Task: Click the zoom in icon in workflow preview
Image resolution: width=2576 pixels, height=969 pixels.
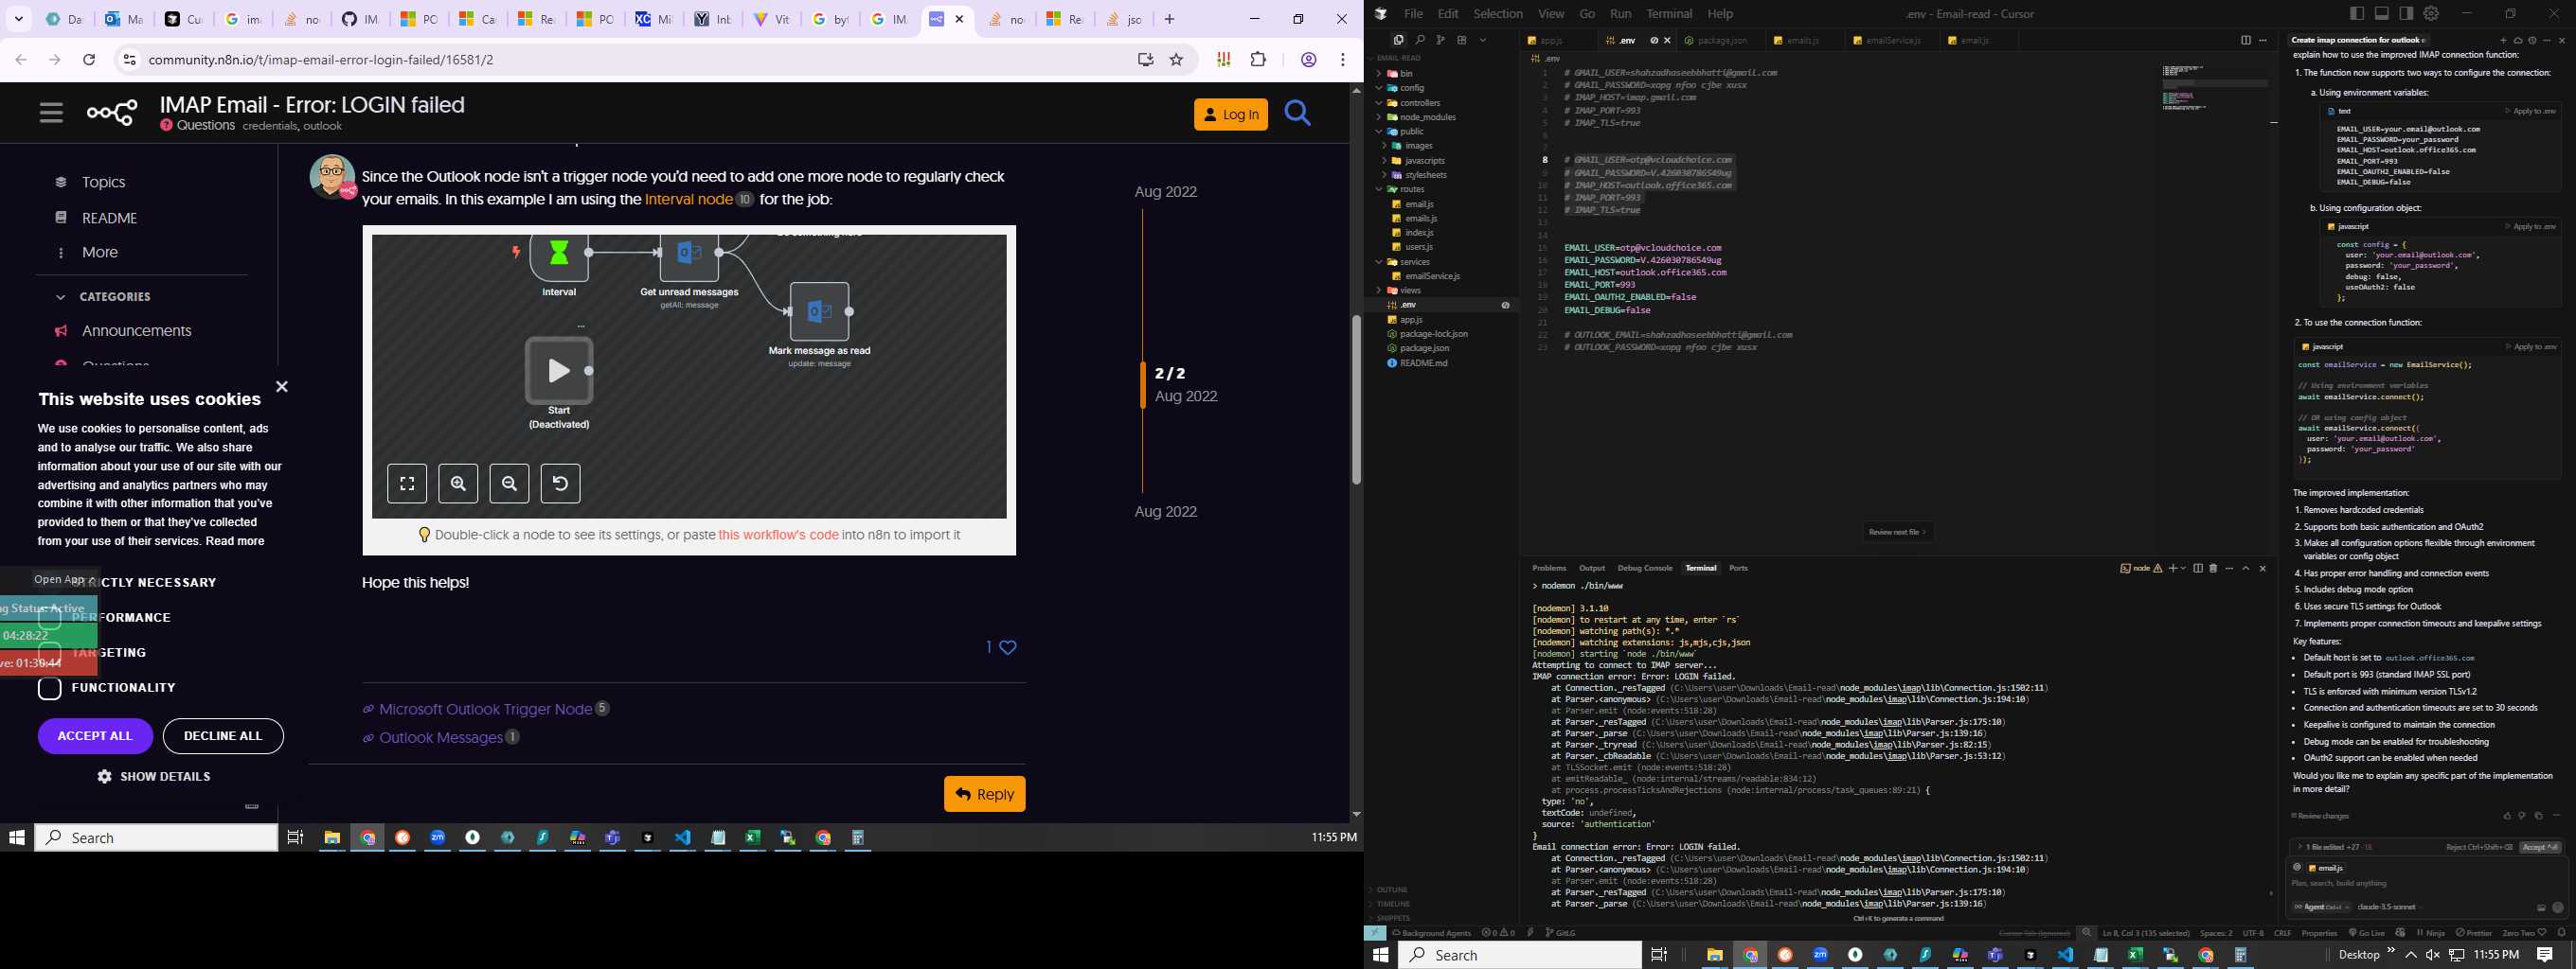Action: (x=458, y=484)
